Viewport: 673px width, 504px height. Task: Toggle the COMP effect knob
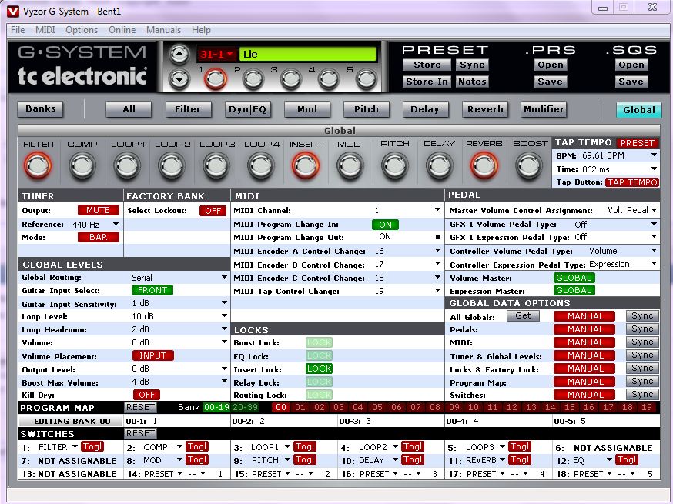point(82,166)
